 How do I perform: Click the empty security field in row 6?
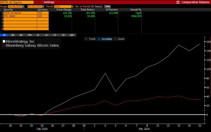pos(20,29)
